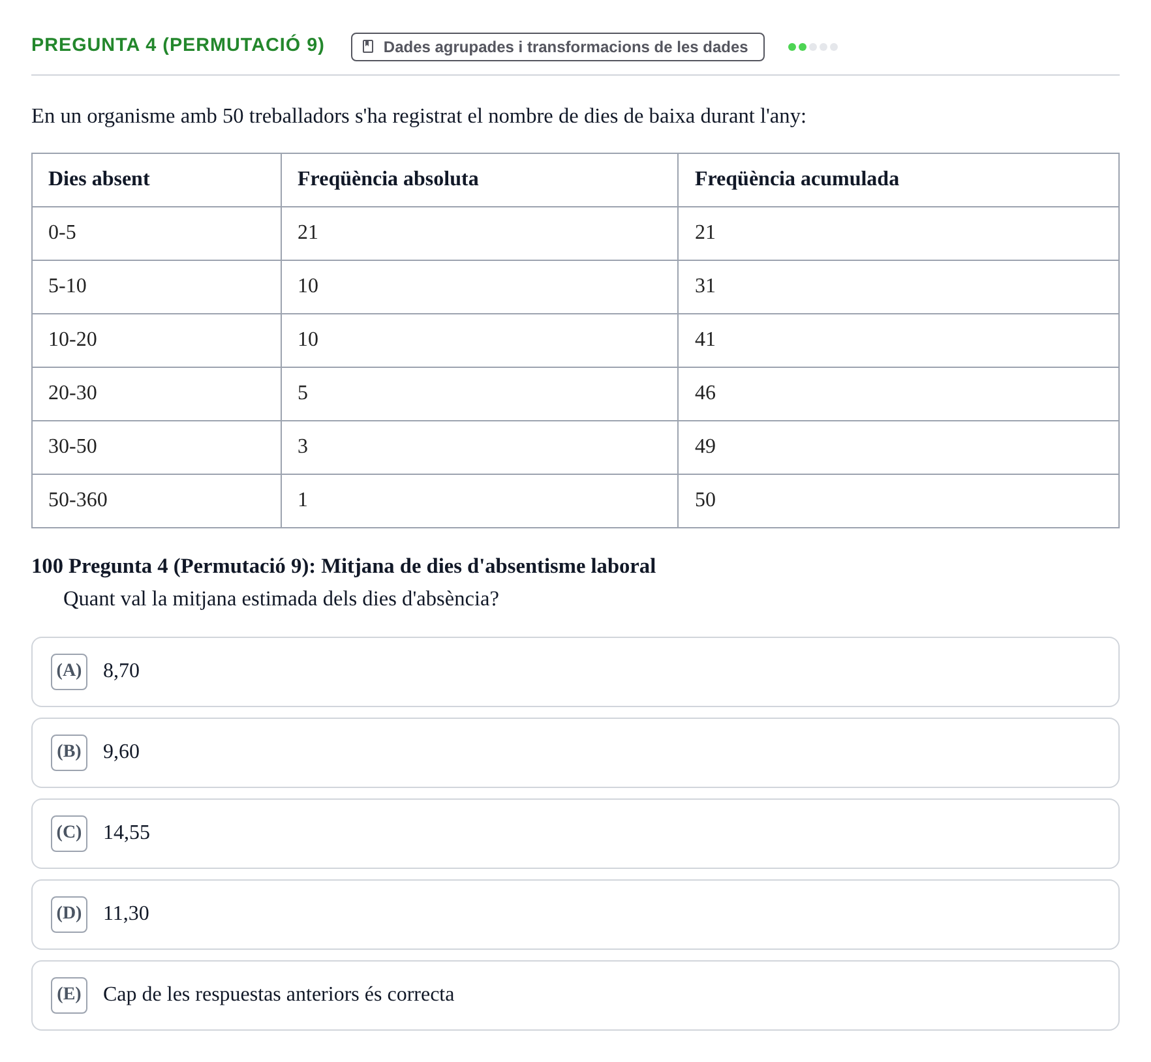Click cumulative frequency 41
The width and height of the screenshot is (1151, 1062).
[898, 341]
